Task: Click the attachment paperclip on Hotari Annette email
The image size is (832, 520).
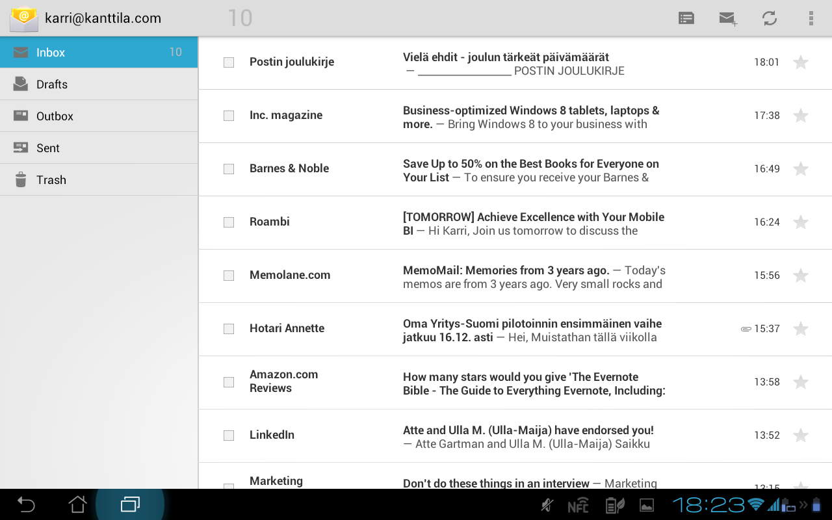Action: 746,329
